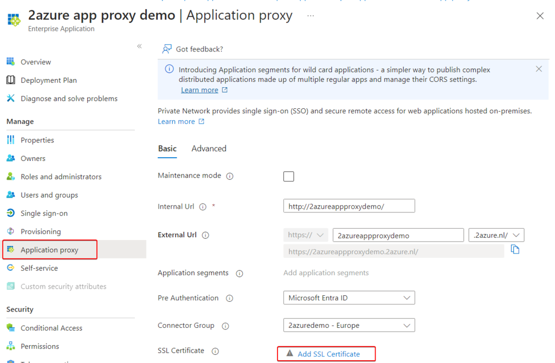Screen dimensions: 555x363
Task: Click the Owners people icon
Action: pyautogui.click(x=11, y=158)
